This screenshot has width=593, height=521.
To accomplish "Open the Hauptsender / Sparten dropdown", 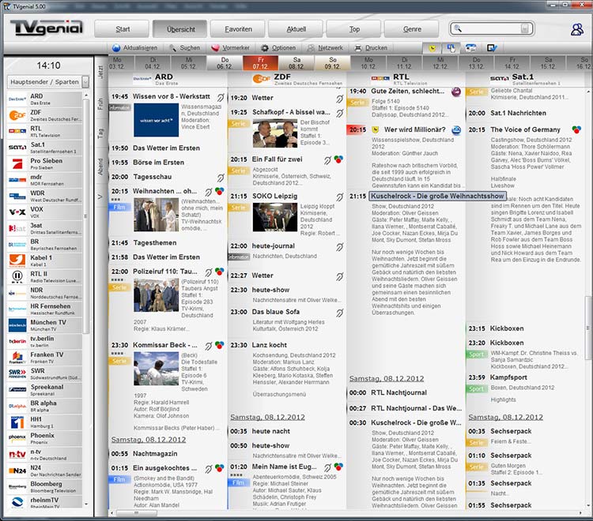I will click(85, 82).
